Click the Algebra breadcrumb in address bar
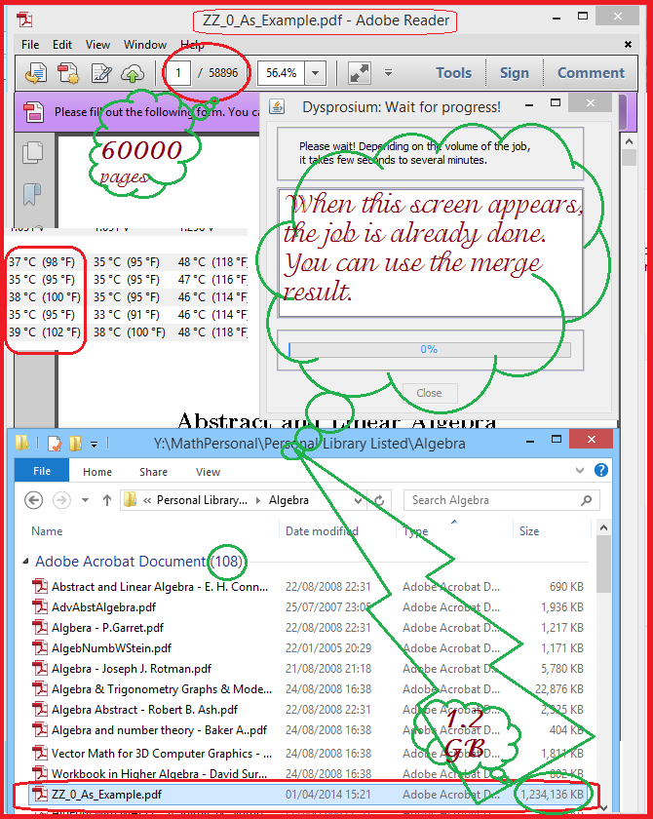This screenshot has height=819, width=653. point(288,500)
